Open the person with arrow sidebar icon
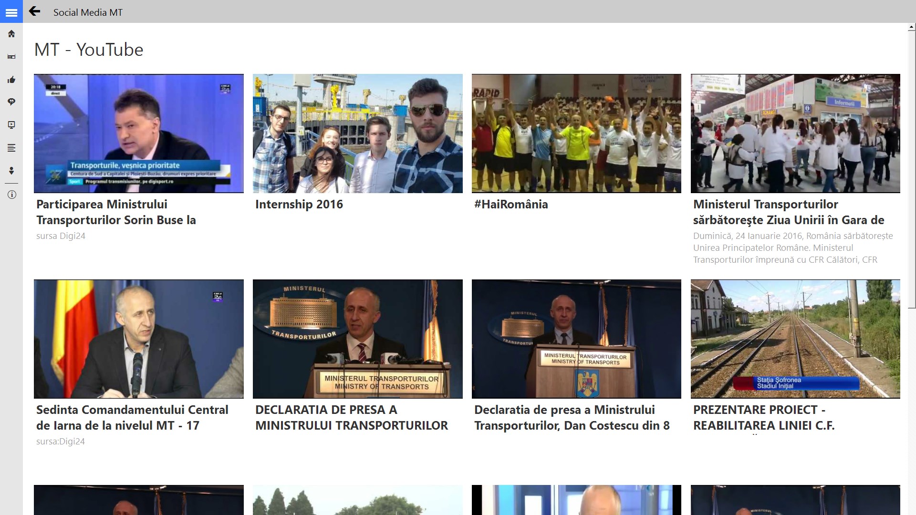The width and height of the screenshot is (916, 515). point(11,171)
